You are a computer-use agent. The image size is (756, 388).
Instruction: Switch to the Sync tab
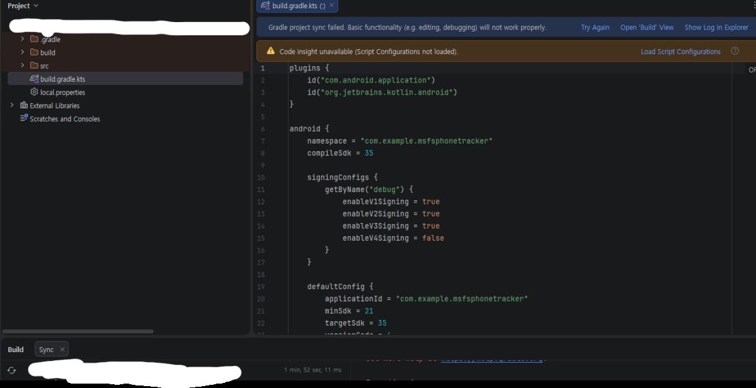[x=47, y=350]
